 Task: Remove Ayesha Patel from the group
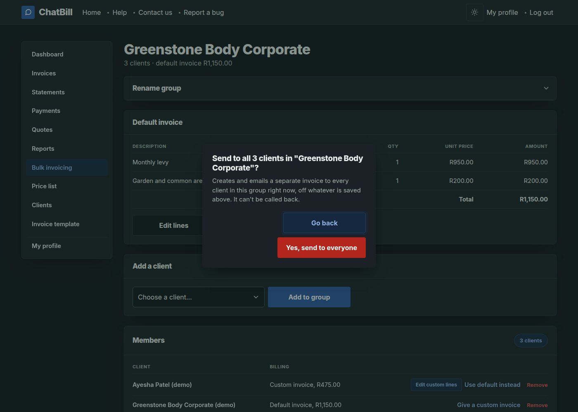pyautogui.click(x=537, y=385)
